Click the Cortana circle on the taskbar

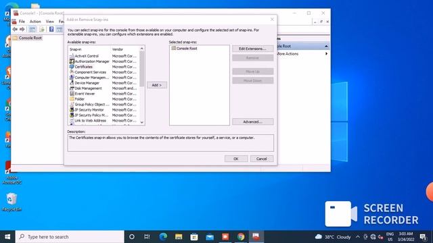(x=132, y=237)
